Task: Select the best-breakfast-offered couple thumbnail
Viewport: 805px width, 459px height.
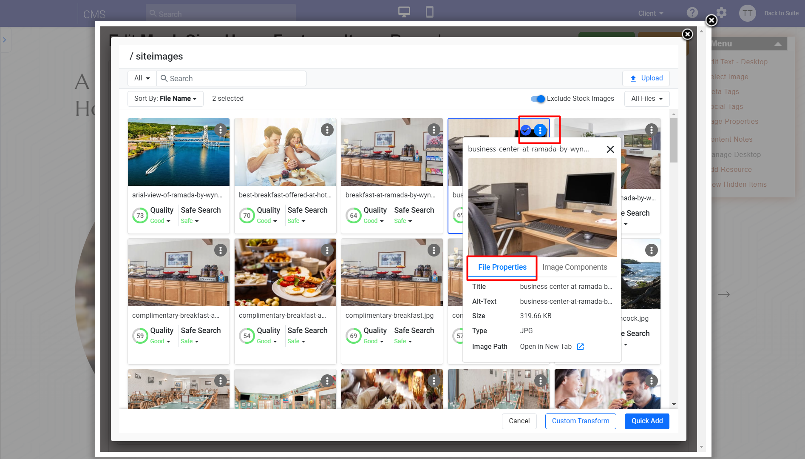Action: coord(285,152)
